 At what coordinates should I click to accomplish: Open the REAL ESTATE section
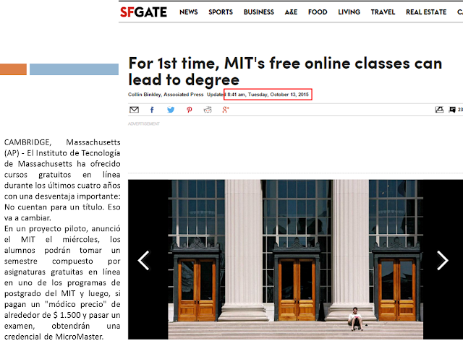pyautogui.click(x=426, y=12)
